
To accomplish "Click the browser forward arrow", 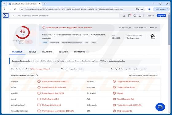I will click(x=10, y=9).
